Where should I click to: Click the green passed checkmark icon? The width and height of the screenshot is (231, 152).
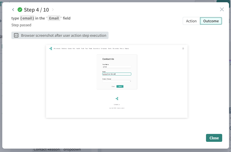(x=20, y=10)
